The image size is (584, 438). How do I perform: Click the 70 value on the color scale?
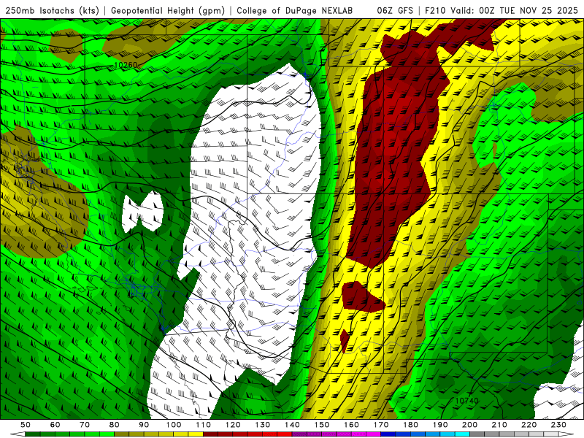tap(85, 425)
